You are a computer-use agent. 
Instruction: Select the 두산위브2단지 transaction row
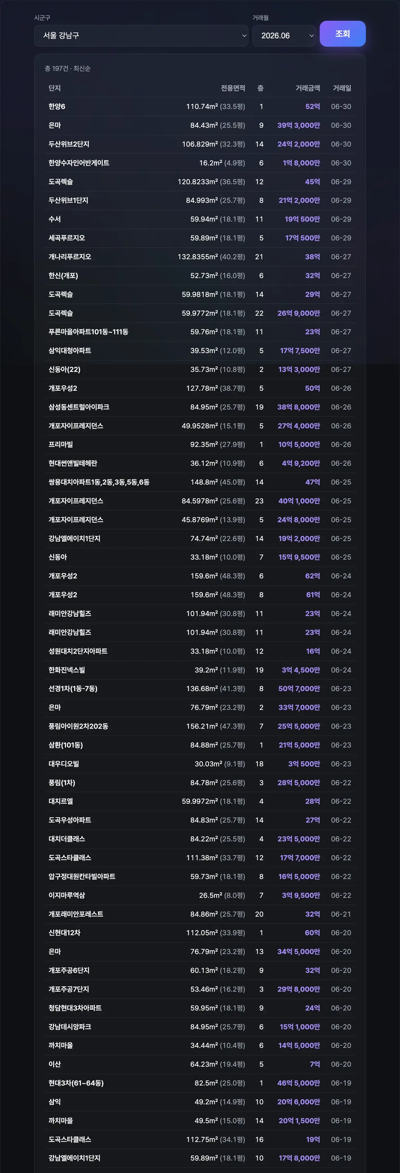tap(200, 144)
